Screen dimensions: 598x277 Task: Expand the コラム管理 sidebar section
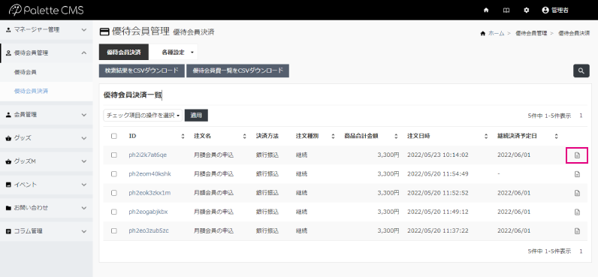click(x=46, y=231)
